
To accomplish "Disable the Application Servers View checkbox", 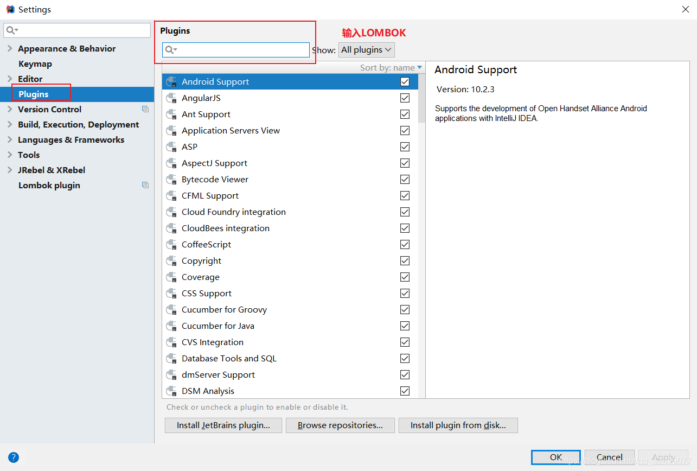I will 405,130.
